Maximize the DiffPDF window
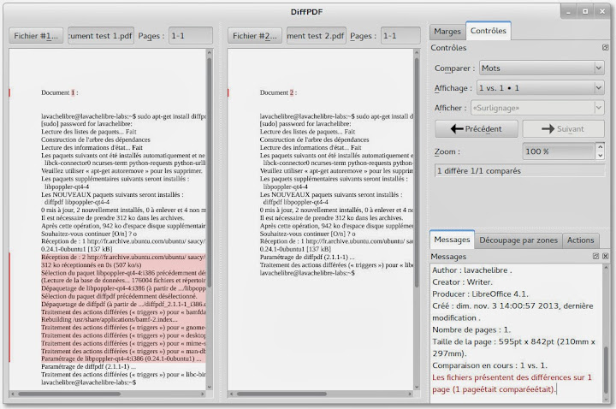The height and width of the screenshot is (409, 616). click(585, 11)
